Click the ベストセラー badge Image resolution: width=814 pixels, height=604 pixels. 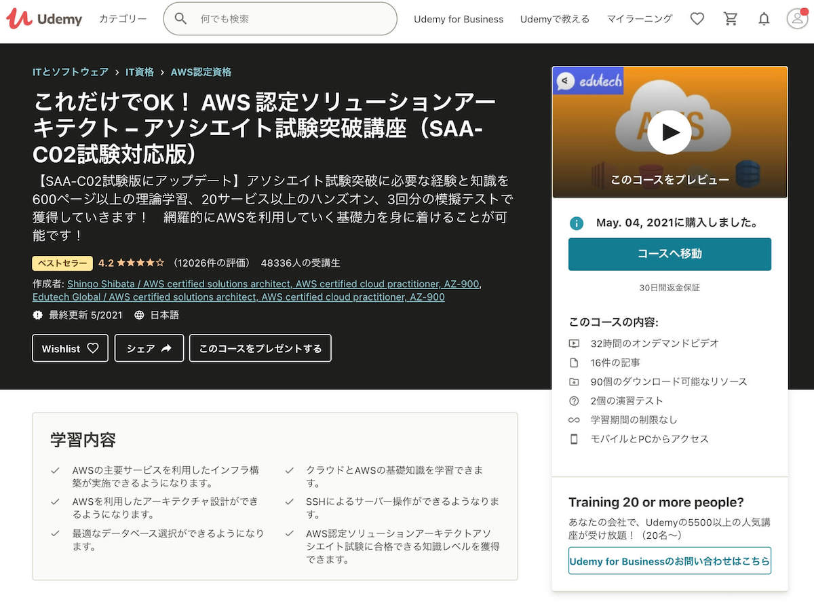click(62, 263)
